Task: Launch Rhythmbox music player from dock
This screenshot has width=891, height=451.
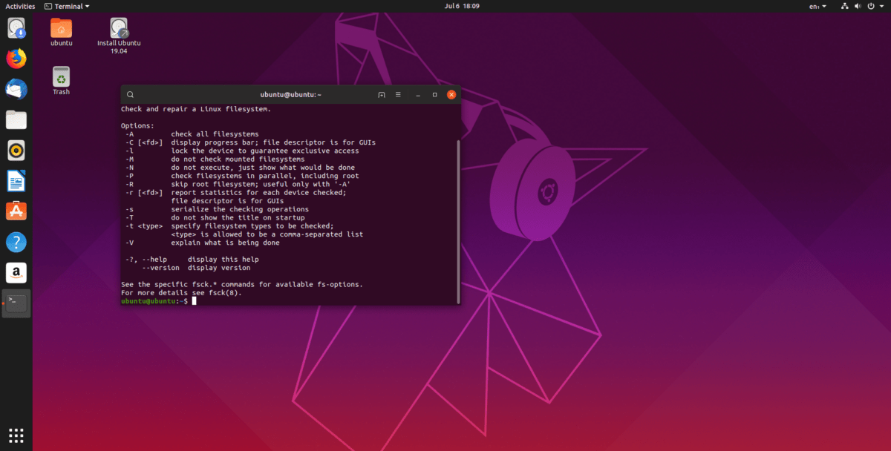Action: point(16,150)
